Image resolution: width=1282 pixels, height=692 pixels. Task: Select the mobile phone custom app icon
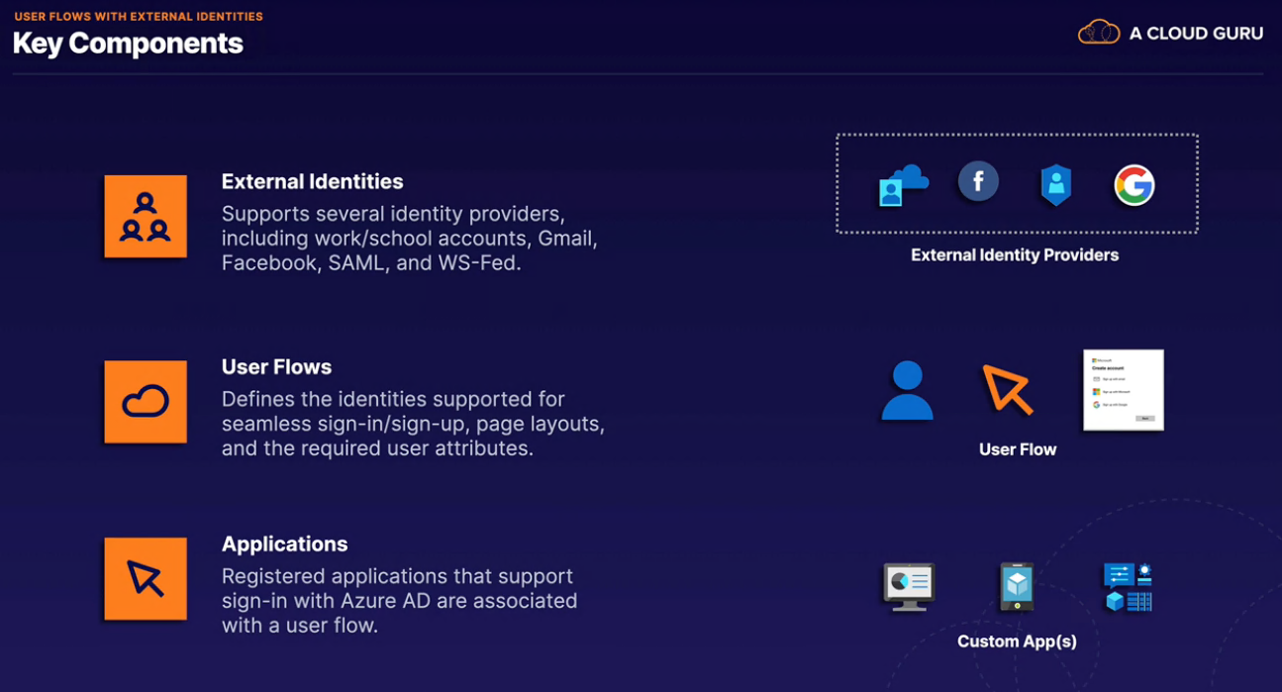click(x=1017, y=587)
